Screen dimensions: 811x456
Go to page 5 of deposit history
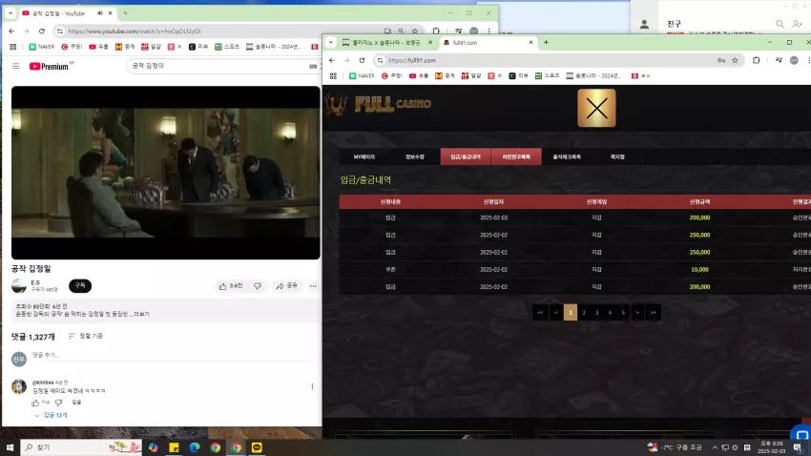click(623, 312)
